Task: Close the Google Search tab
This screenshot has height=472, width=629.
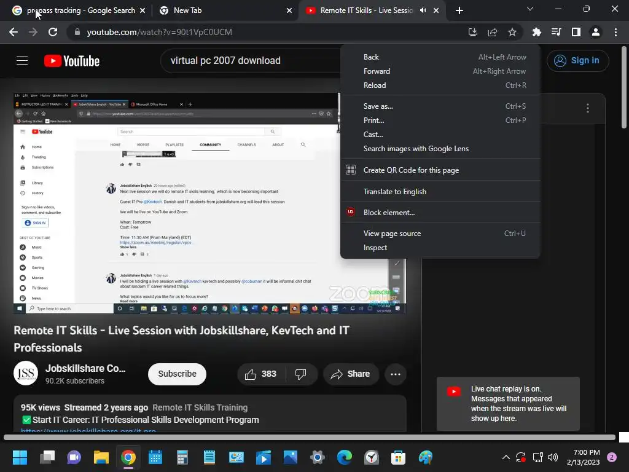Action: (x=143, y=10)
